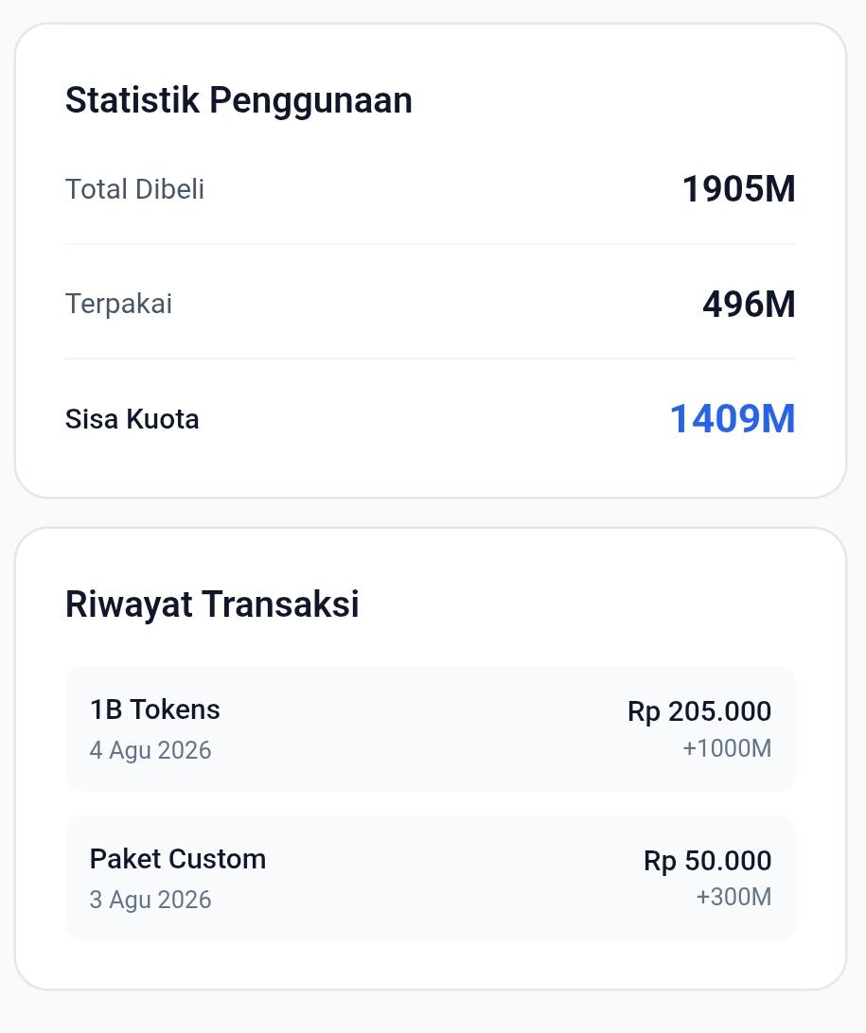Click the Total Dibeli label

(x=134, y=189)
